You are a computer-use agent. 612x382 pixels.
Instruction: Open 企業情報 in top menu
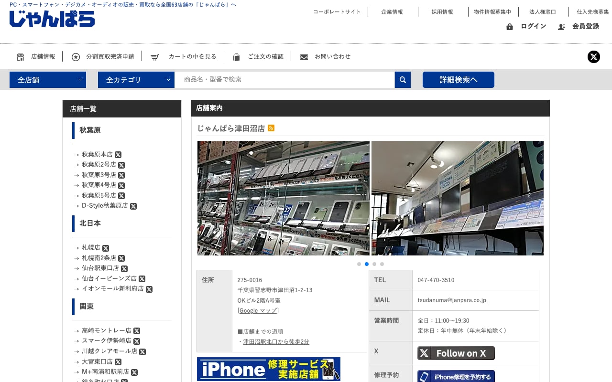(x=392, y=12)
